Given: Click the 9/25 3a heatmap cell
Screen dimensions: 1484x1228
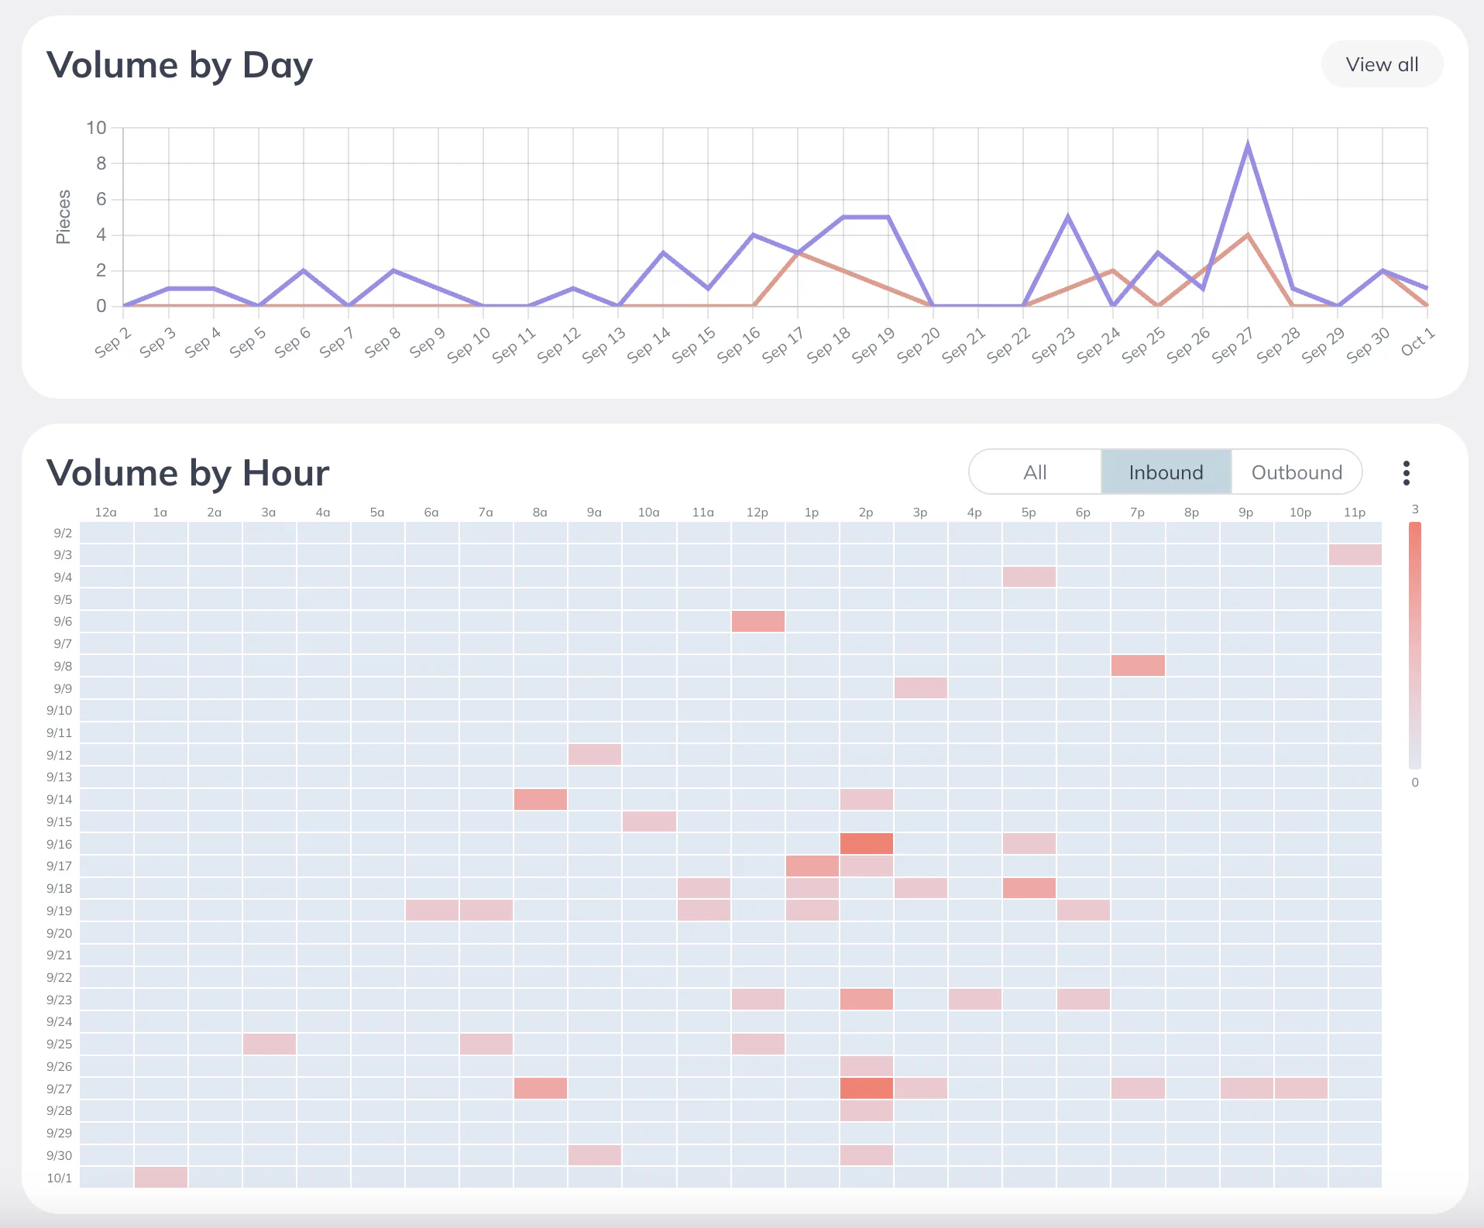Looking at the screenshot, I should 269,1044.
